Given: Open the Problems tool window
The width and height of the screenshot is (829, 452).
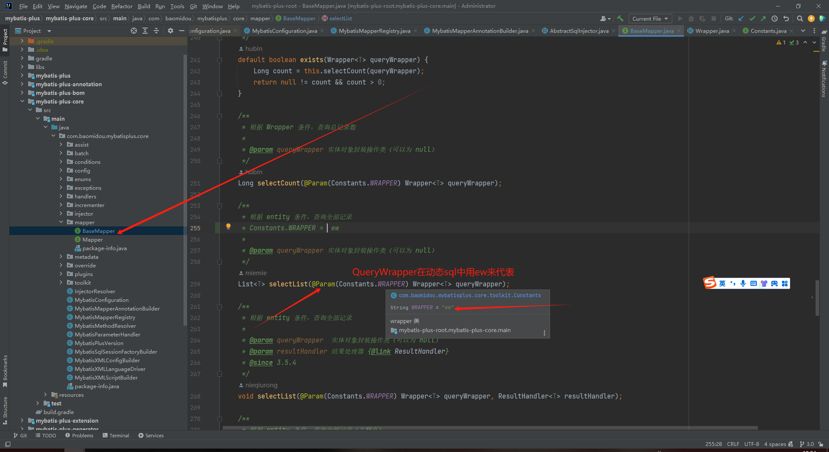Looking at the screenshot, I should pos(79,436).
